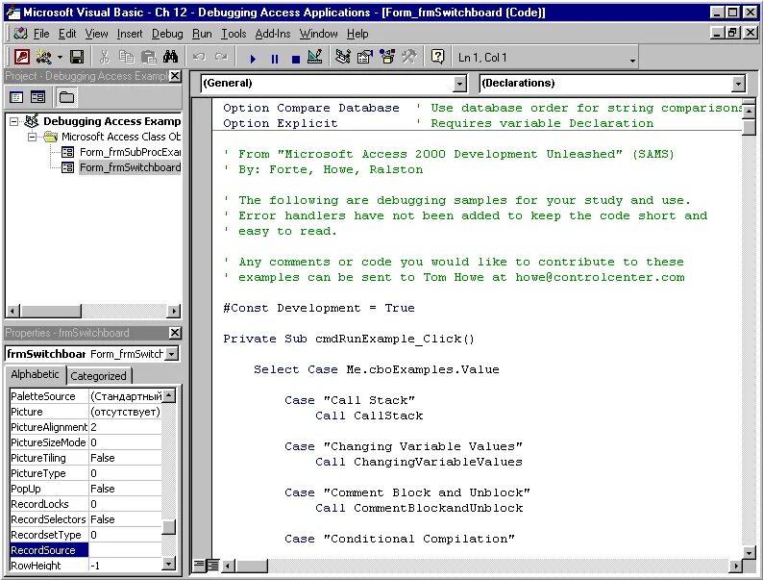Select the Picture property row
763x580 pixels.
(x=86, y=412)
